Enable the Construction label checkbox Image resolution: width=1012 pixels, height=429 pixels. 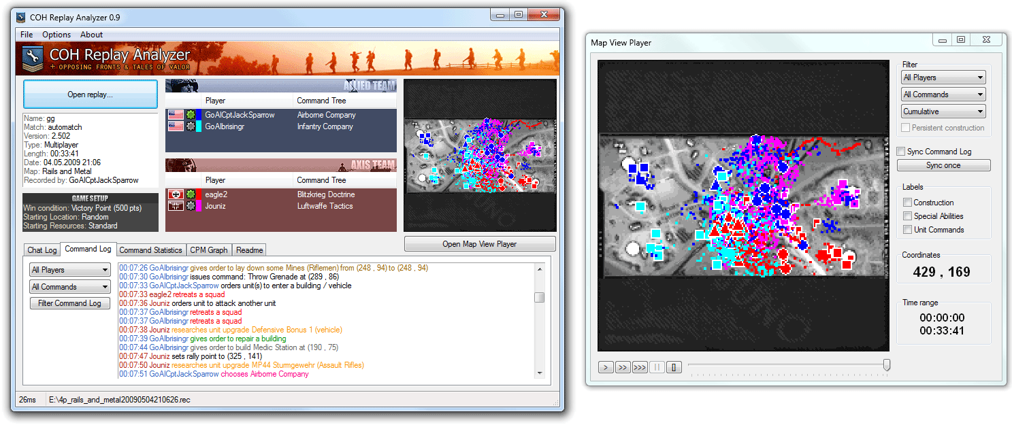907,202
